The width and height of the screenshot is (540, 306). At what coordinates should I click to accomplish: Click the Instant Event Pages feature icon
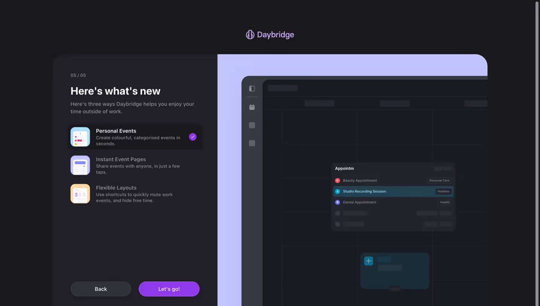tap(80, 165)
